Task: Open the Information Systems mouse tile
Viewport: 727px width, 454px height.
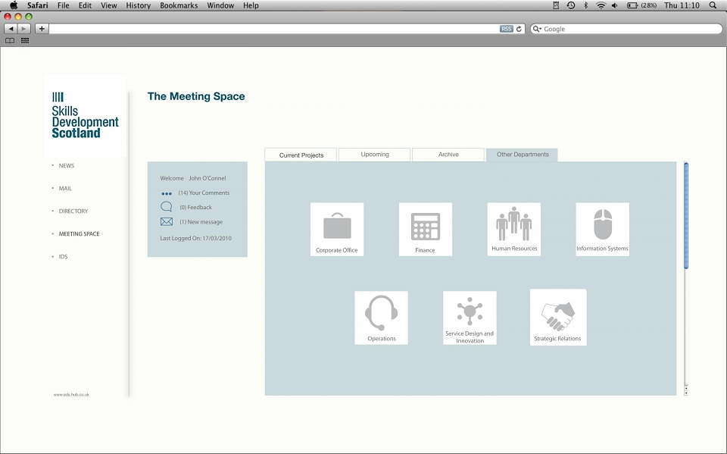Action: [x=602, y=229]
